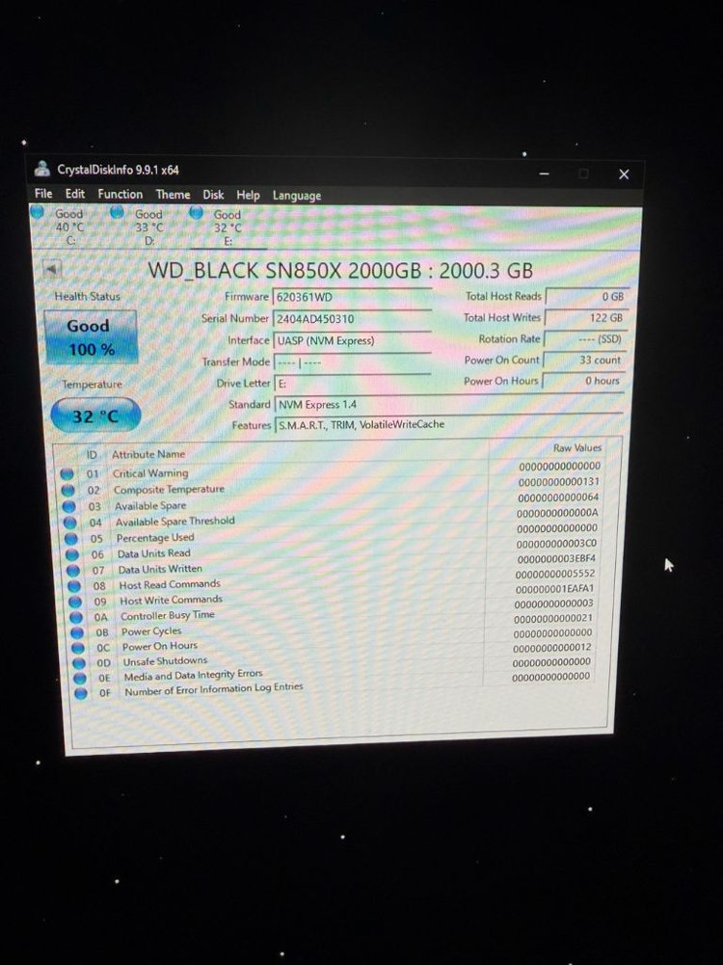Open the Help menu
The width and height of the screenshot is (723, 965).
pos(248,195)
